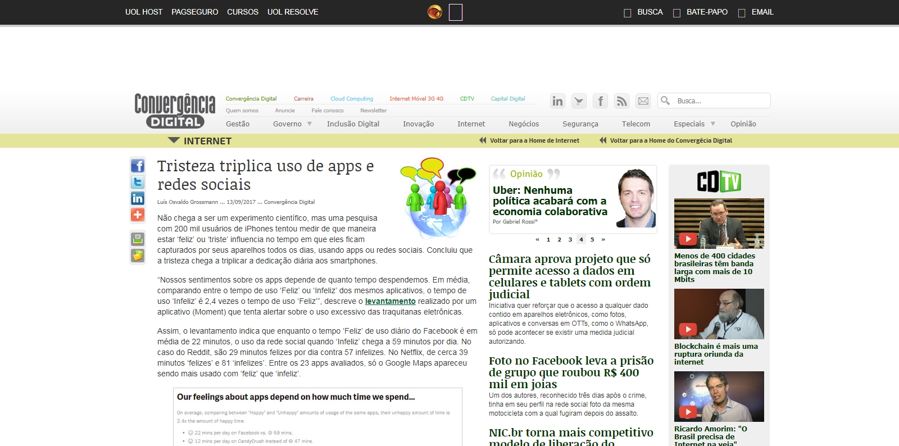Open PAGSEGURO in top bar
Viewport: 899px width, 446px height.
(195, 12)
